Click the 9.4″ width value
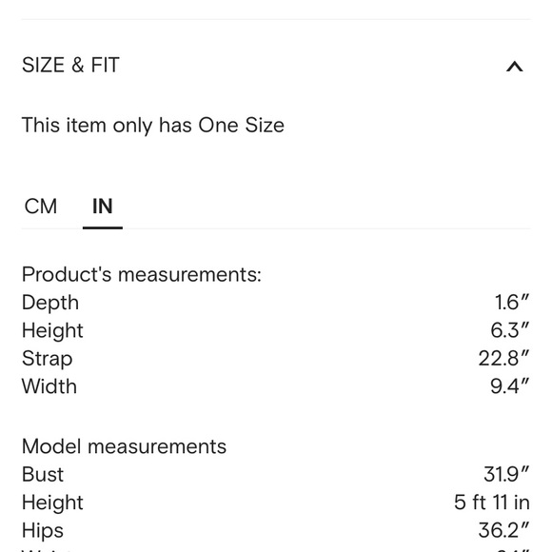Screen dimensions: 552x552 point(510,386)
